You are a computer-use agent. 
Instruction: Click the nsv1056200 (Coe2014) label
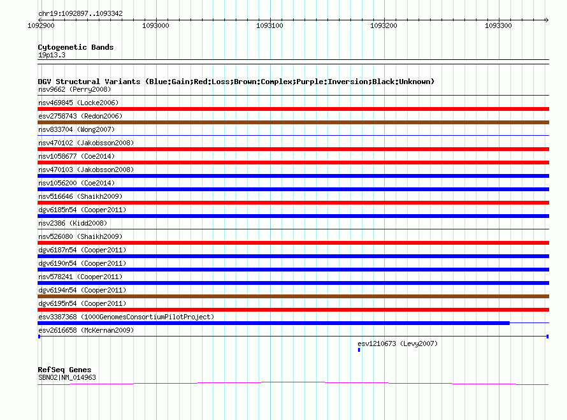(x=76, y=183)
